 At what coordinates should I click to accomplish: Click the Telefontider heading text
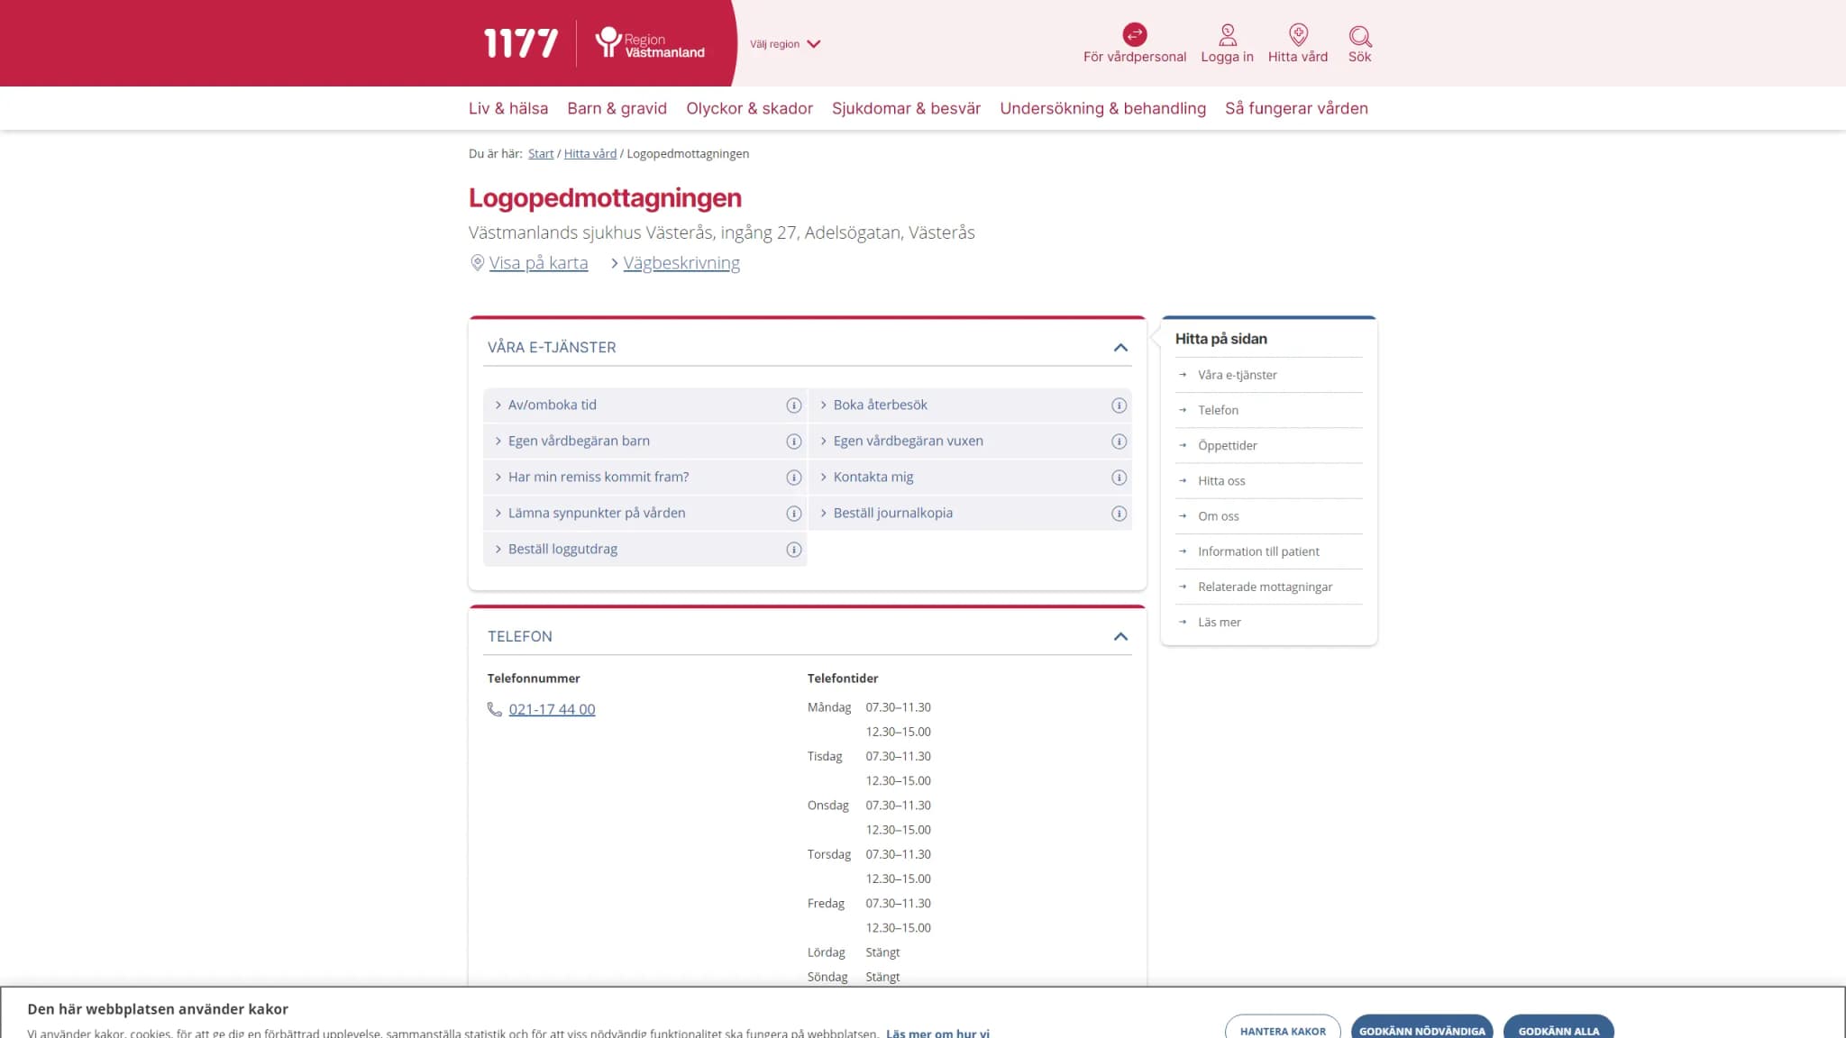tap(842, 678)
